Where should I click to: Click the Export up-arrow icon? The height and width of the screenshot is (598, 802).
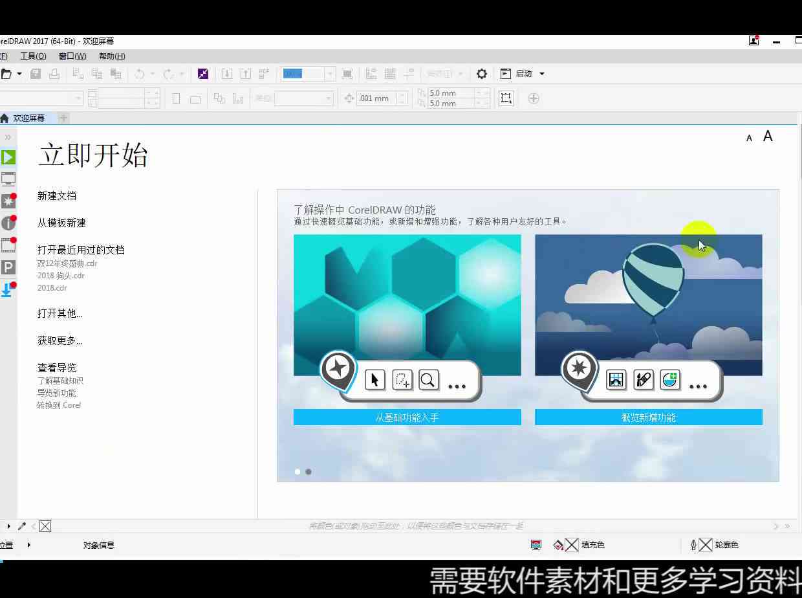tap(246, 74)
